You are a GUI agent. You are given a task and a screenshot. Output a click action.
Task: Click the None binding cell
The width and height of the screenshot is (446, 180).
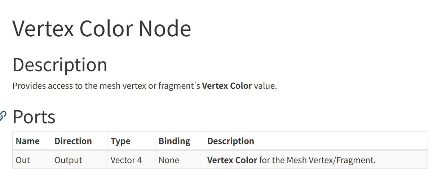pyautogui.click(x=169, y=160)
